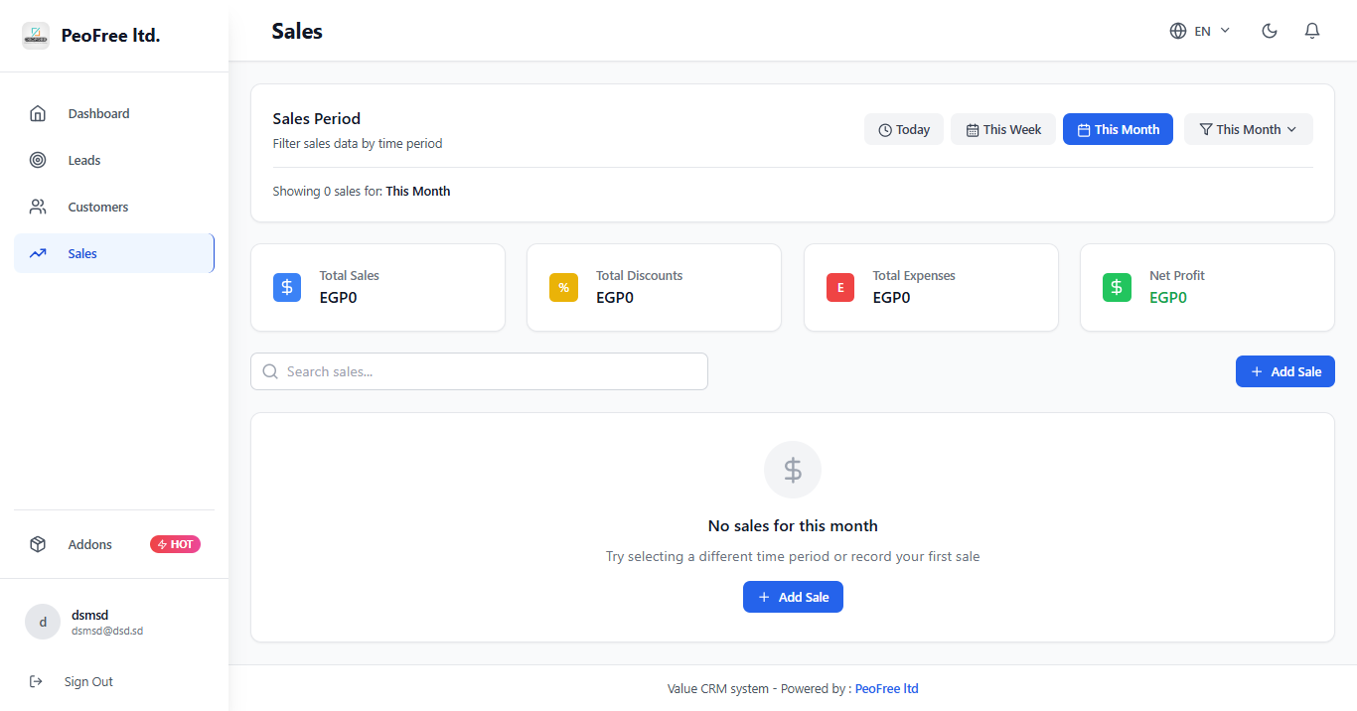Open Addons marked with HOT badge

click(x=90, y=544)
